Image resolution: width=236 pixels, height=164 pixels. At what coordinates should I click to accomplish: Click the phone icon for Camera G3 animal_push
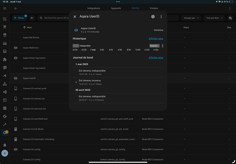click(x=16, y=88)
